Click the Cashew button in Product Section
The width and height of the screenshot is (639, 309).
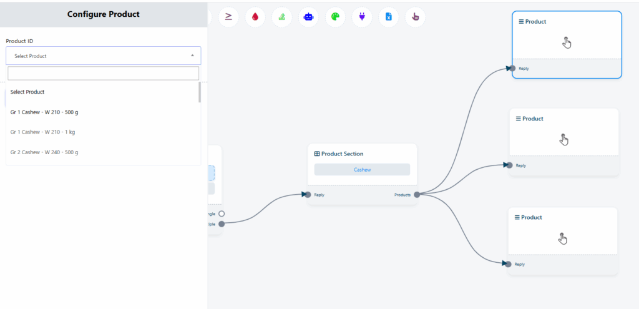pyautogui.click(x=362, y=169)
